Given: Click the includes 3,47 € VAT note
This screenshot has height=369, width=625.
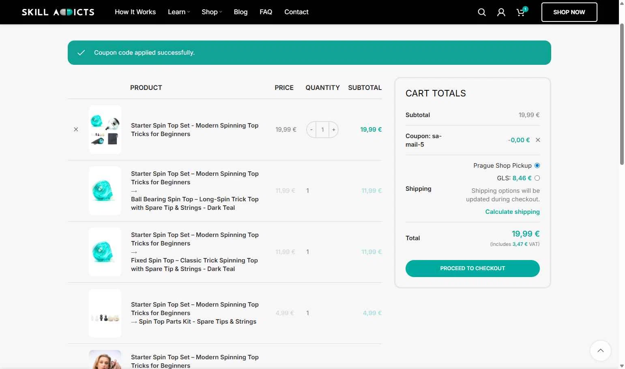Looking at the screenshot, I should 515,244.
